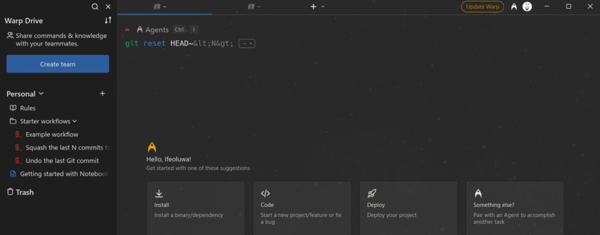Click the Squash commits workflow icon
This screenshot has width=600, height=235.
click(19, 147)
